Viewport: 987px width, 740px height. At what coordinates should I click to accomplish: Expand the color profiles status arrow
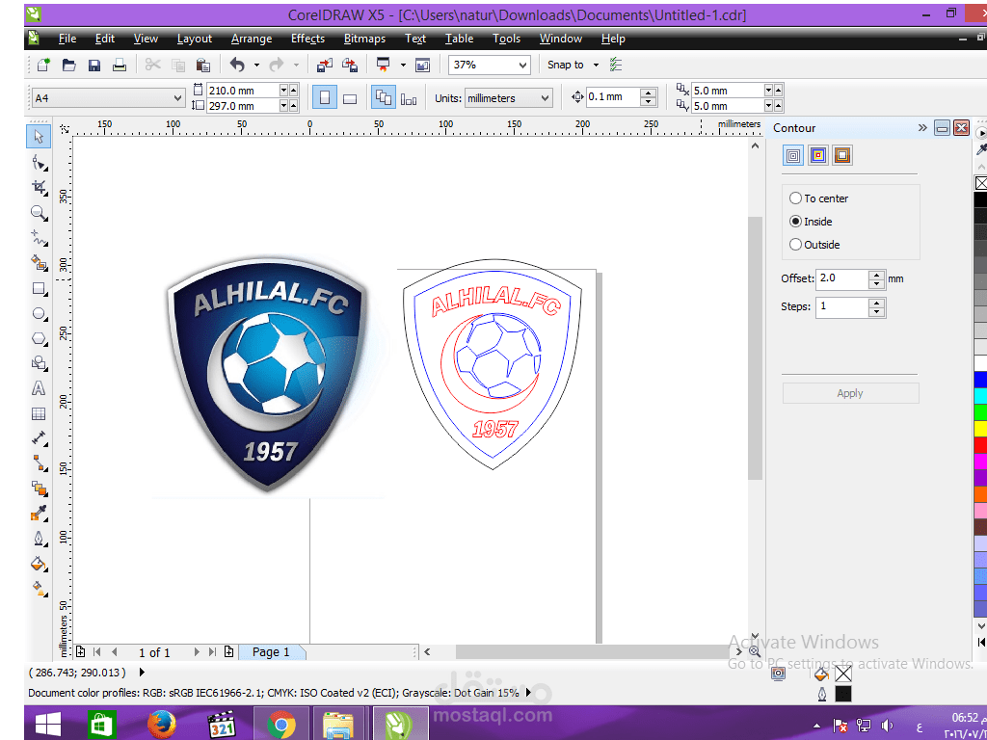pos(528,693)
